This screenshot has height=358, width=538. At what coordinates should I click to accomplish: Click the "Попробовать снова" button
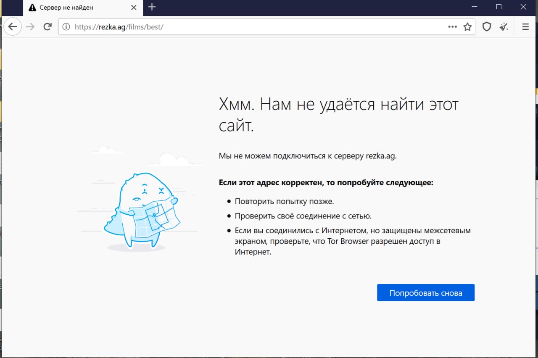pos(426,293)
